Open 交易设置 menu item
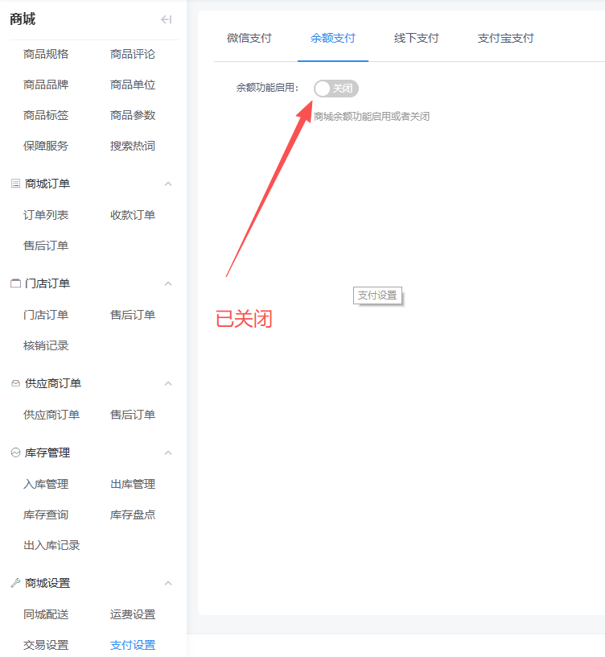The image size is (605, 657). pyautogui.click(x=46, y=645)
